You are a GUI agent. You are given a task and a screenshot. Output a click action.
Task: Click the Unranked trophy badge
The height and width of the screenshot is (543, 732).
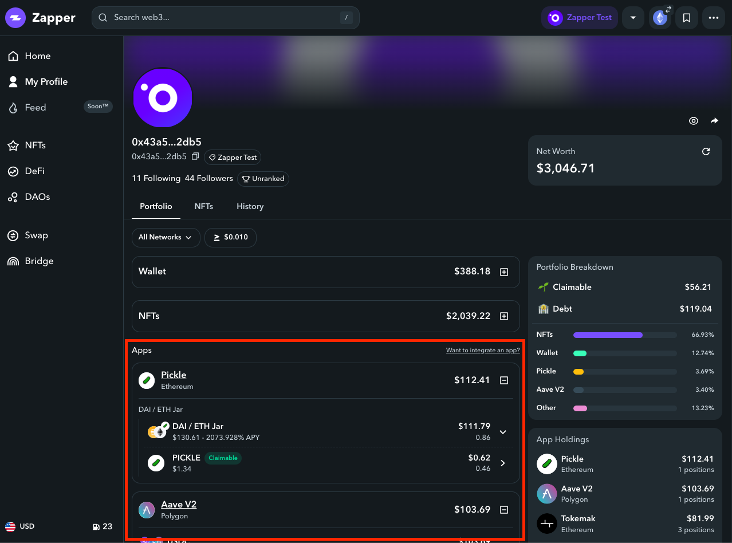[x=263, y=179]
